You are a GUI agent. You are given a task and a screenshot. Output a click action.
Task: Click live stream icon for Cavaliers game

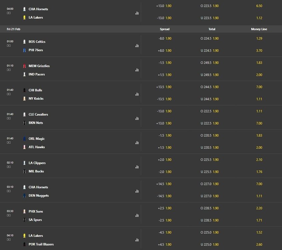pos(9,118)
